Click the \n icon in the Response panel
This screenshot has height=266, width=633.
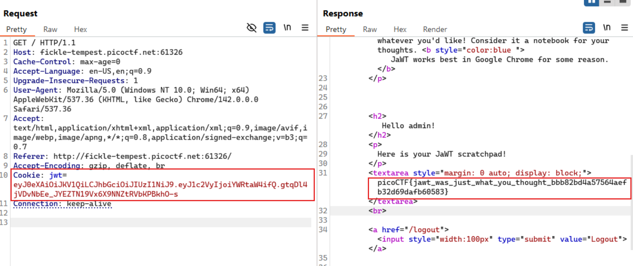[607, 28]
